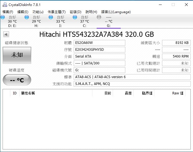Screen dimensions: 193x152
Task: Click the 8192 KB buffer size field
Action: pos(176,43)
